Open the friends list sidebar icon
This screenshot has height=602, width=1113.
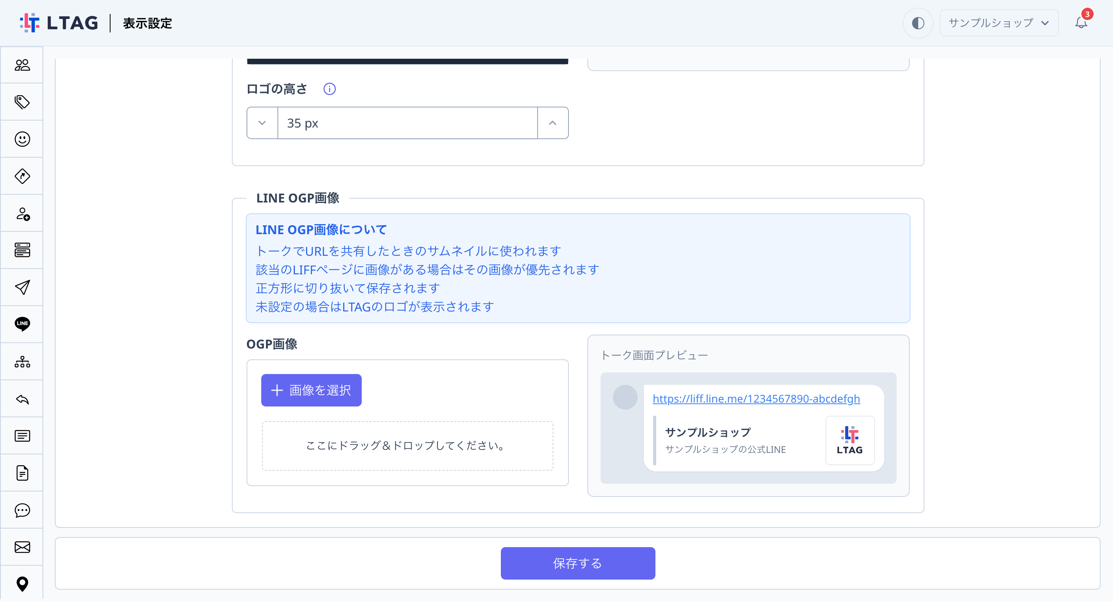(x=22, y=65)
